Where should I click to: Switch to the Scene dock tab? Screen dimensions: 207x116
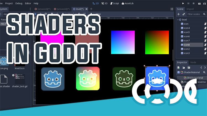click(180, 9)
